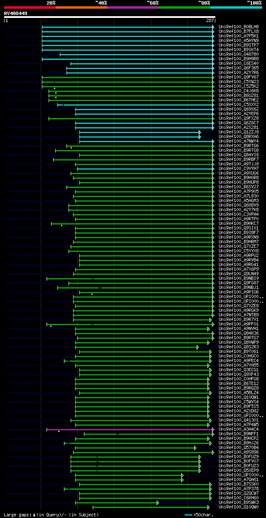Select subject UniRef100_Q84K36
This screenshot has height=518, width=266.
tap(239, 333)
